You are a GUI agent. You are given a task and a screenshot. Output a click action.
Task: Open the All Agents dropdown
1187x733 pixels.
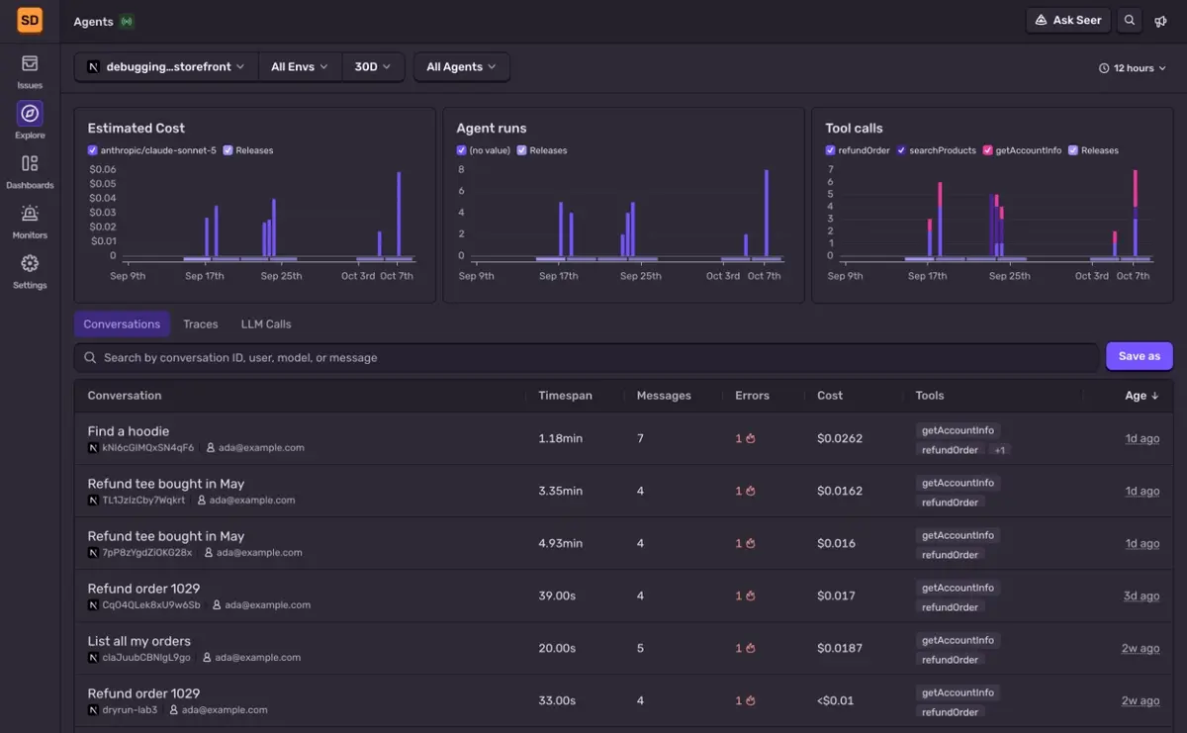[x=462, y=67]
